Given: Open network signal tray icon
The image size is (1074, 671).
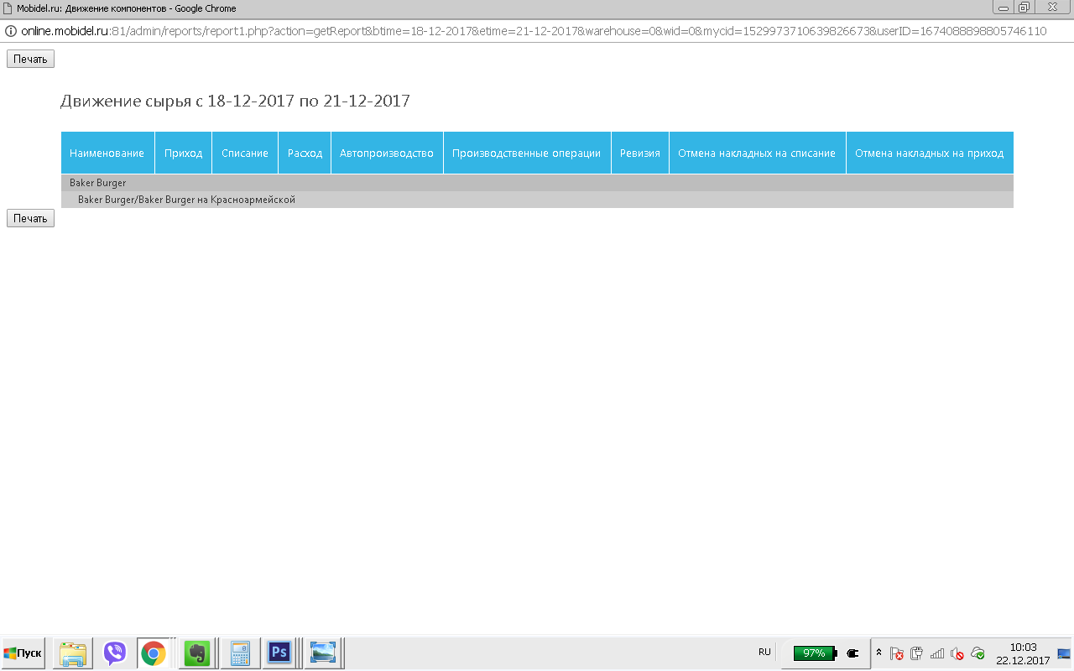Looking at the screenshot, I should click(x=937, y=653).
